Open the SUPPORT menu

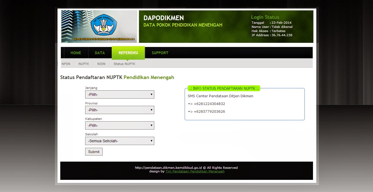click(x=160, y=53)
